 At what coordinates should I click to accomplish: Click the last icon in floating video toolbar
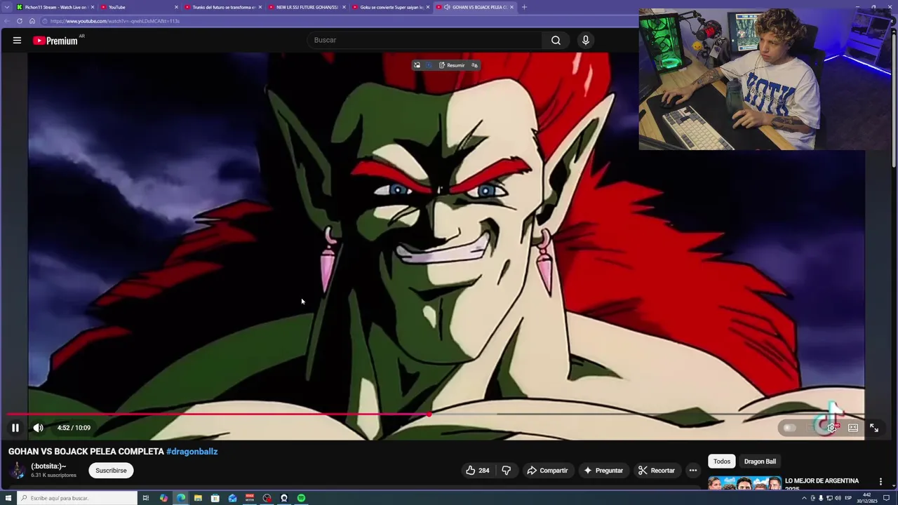click(474, 65)
